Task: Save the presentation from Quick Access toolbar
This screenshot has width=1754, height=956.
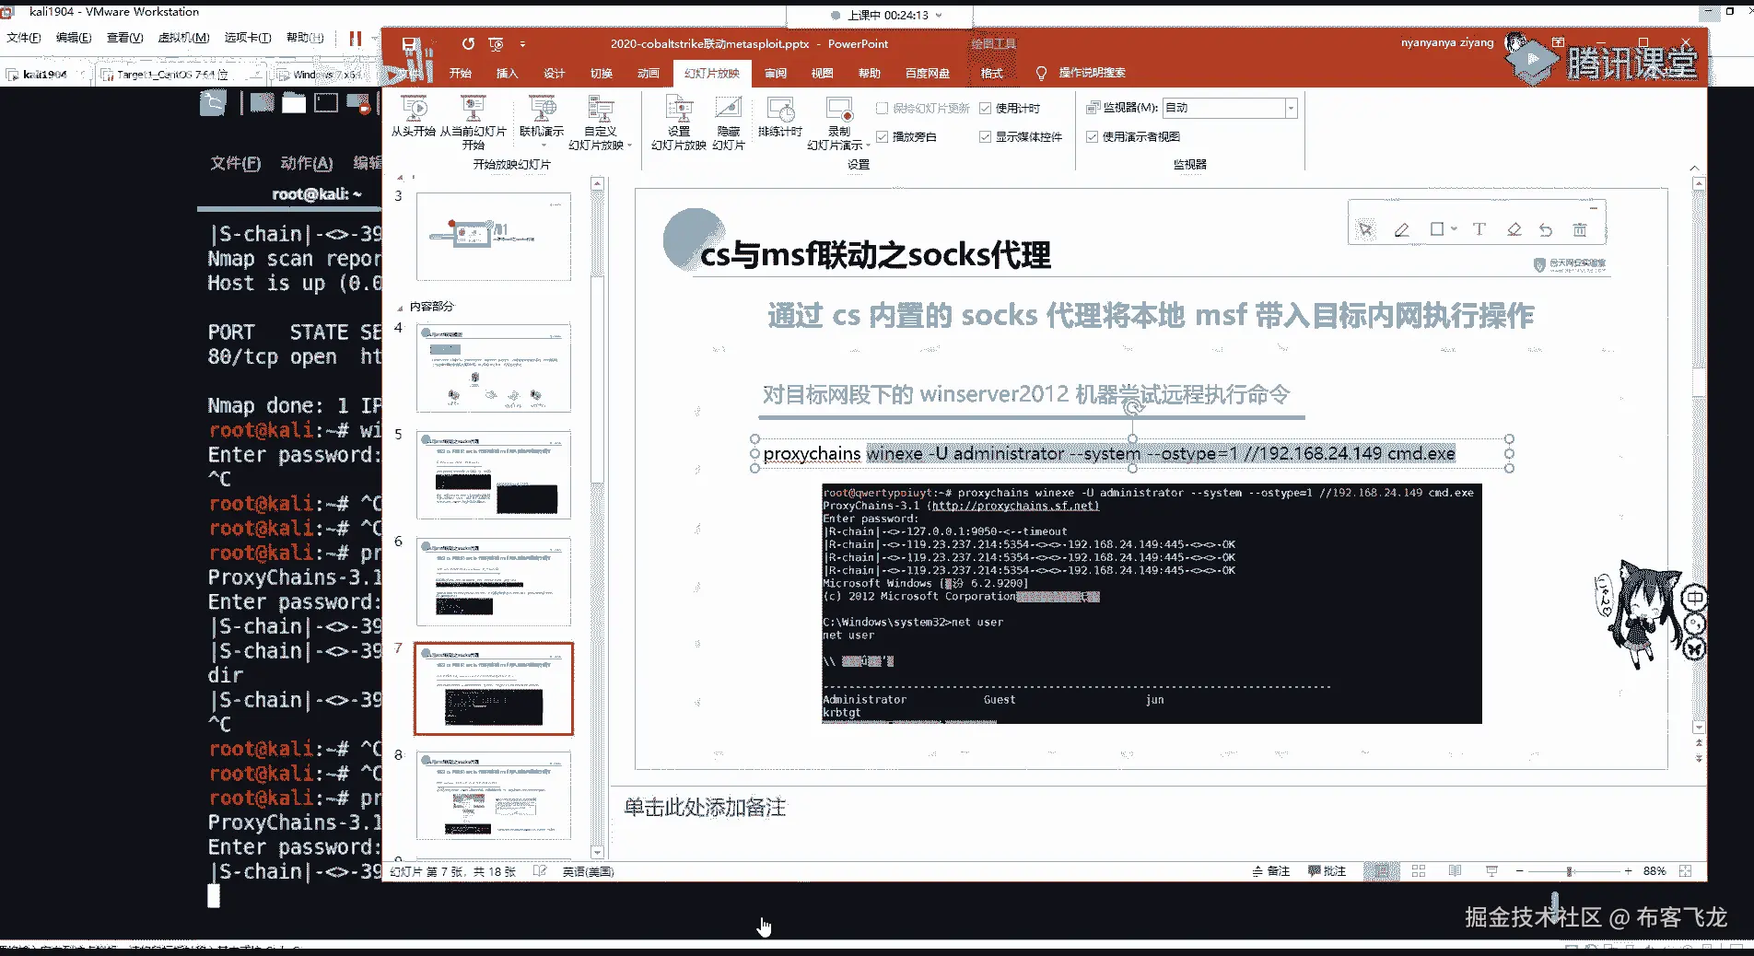Action: point(411,44)
